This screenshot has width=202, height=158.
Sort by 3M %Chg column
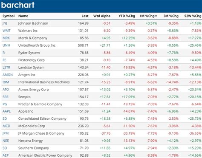[x=171, y=16]
